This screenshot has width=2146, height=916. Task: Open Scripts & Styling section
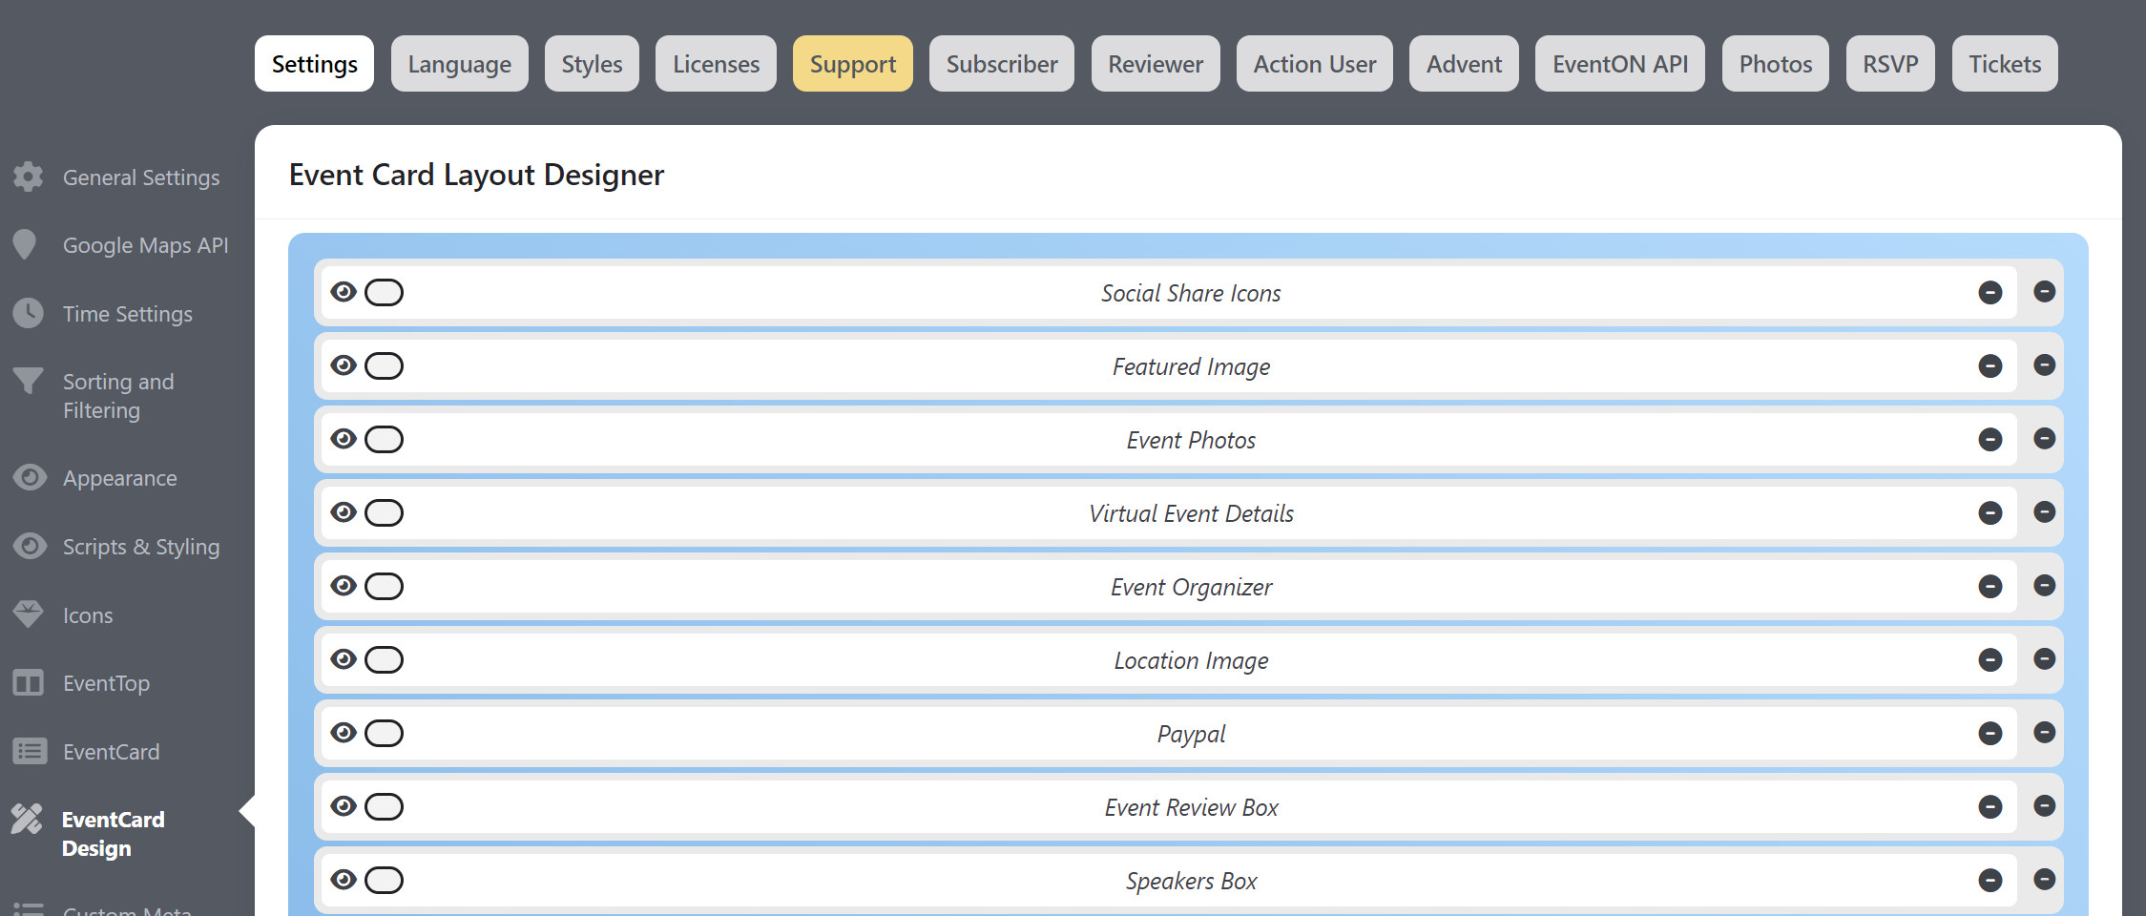pos(141,547)
